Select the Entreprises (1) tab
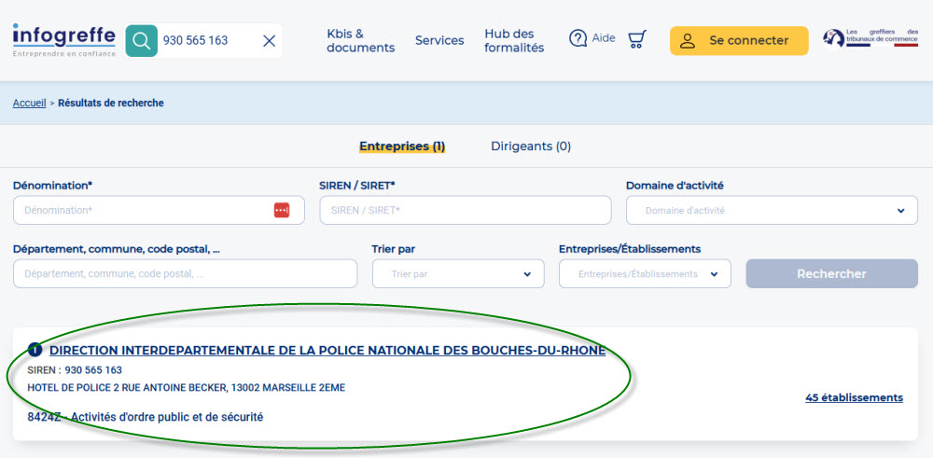933x458 pixels. [x=402, y=146]
